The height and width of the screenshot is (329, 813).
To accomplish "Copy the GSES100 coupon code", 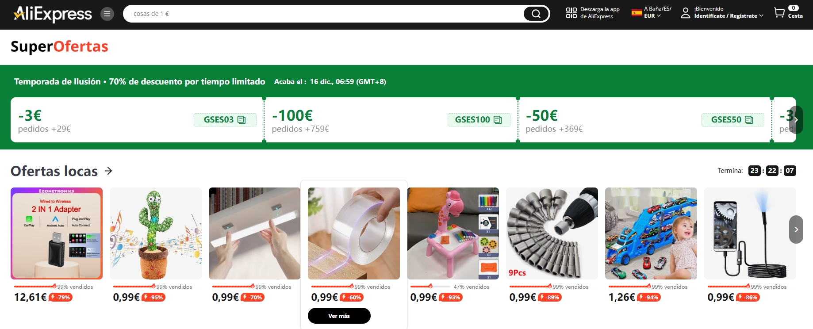I will [479, 120].
